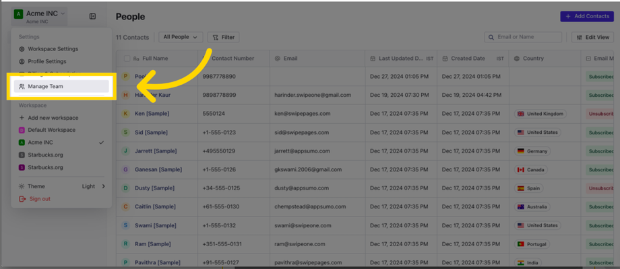Click email ken@swipepages.com
The height and width of the screenshot is (269, 620).
[303, 114]
